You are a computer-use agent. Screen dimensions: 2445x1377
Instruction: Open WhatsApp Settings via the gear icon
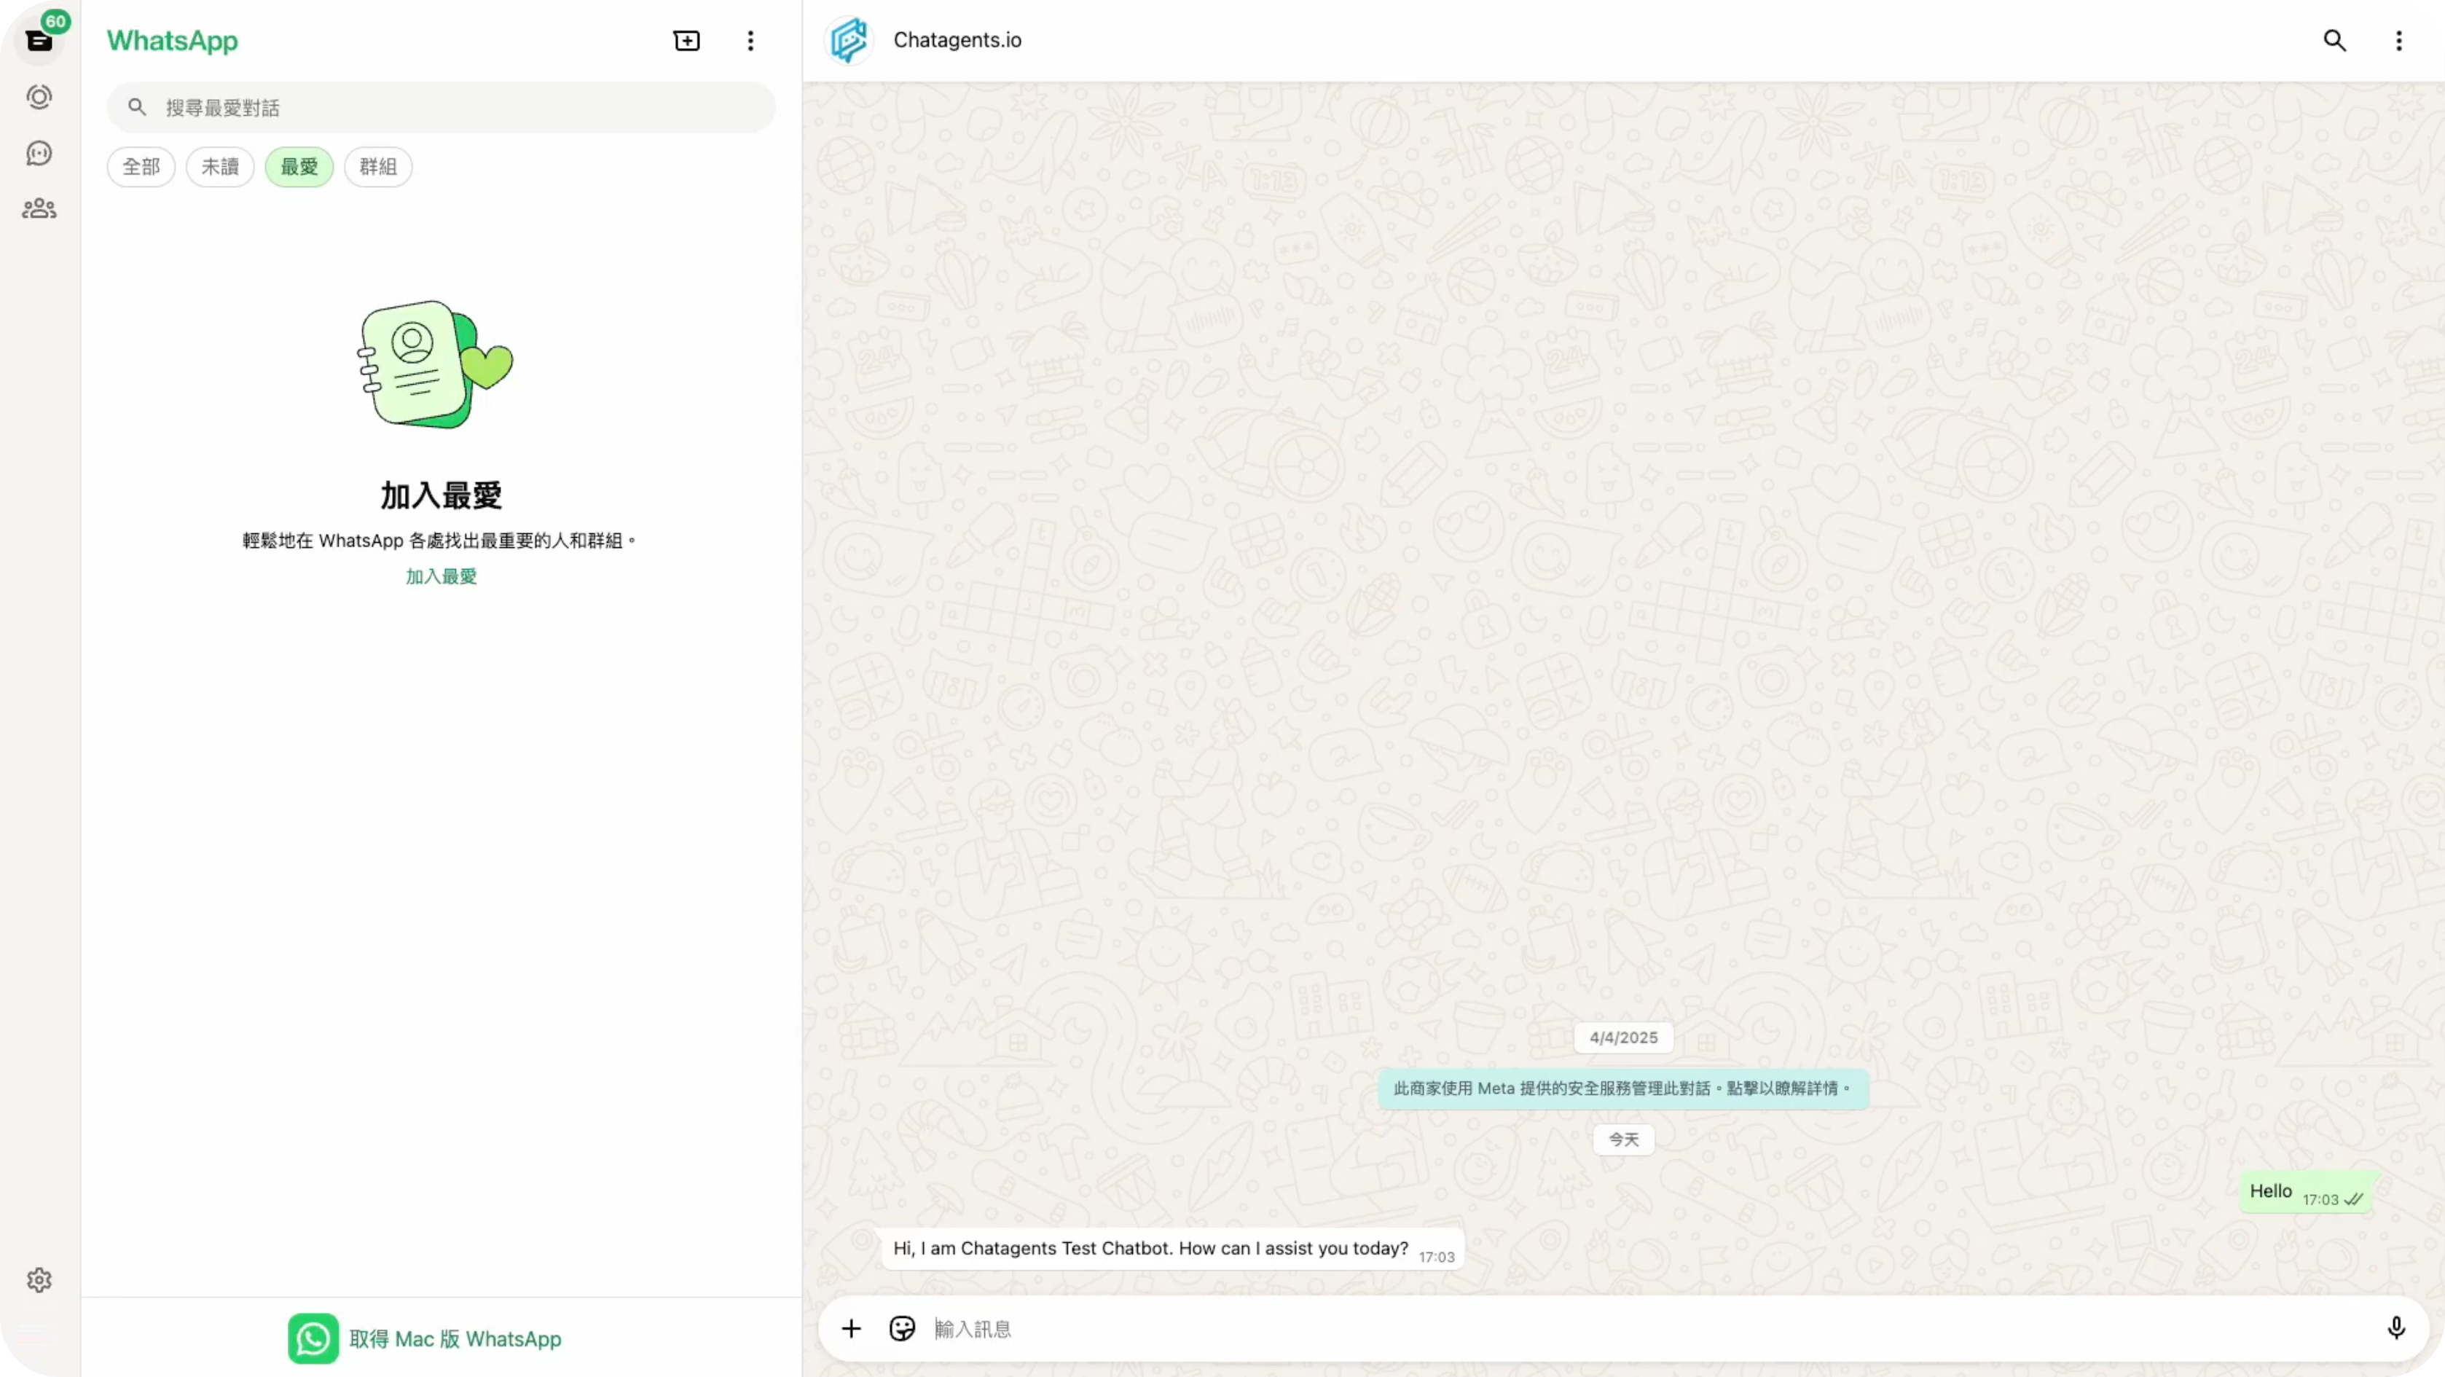click(39, 1279)
